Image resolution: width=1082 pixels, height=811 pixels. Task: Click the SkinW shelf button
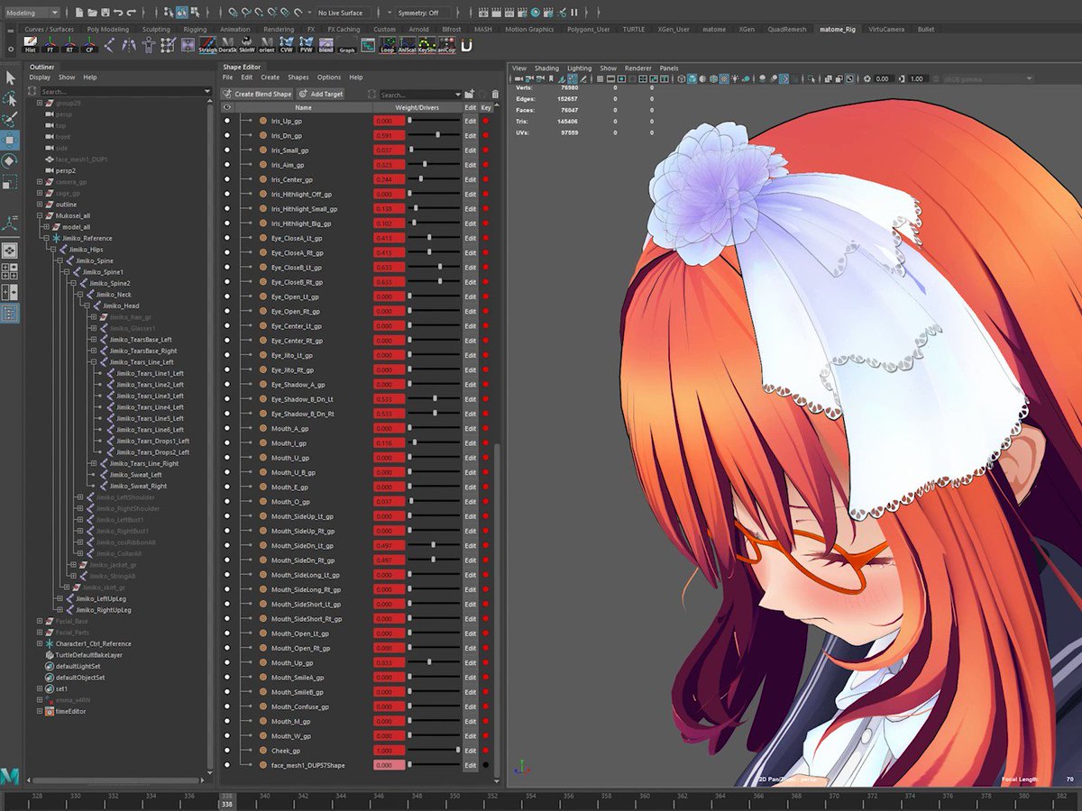point(247,46)
